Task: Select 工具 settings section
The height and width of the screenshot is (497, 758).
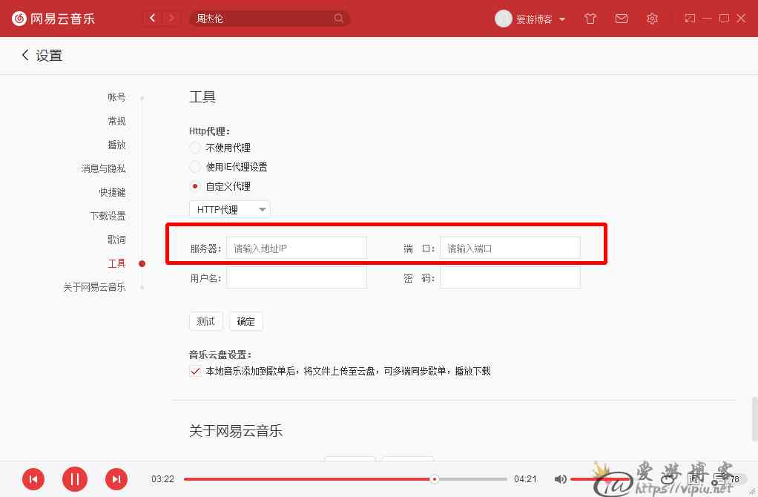Action: click(x=116, y=263)
